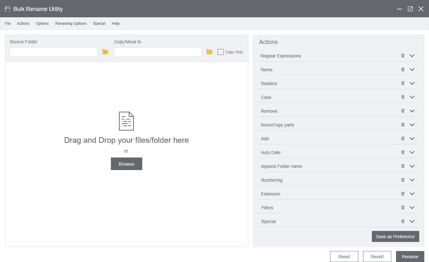Screen dimensions: 429x262
Task: Click the Auto Date trash icon
Action: coord(403,152)
